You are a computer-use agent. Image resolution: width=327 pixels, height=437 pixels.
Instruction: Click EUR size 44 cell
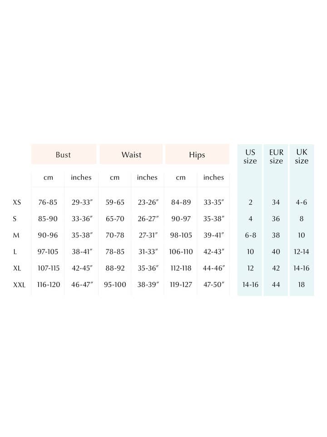[276, 285]
